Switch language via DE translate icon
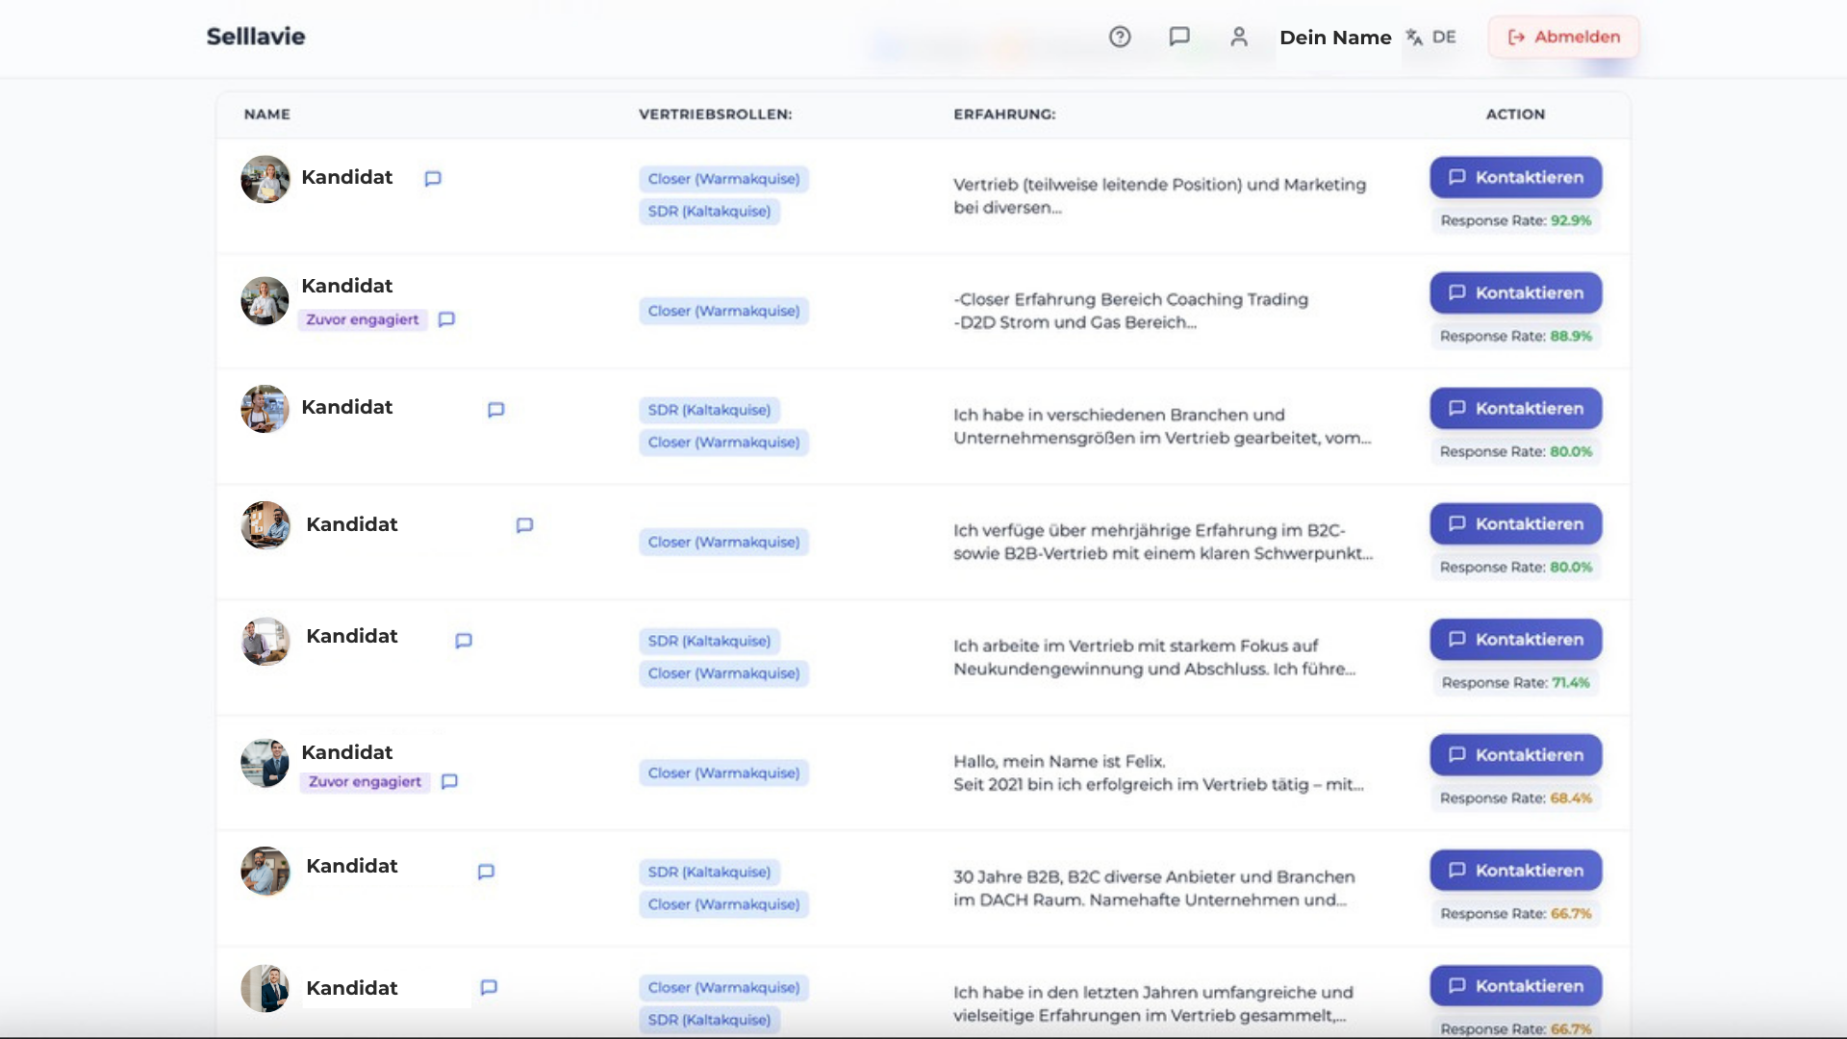The height and width of the screenshot is (1039, 1847). (x=1430, y=37)
